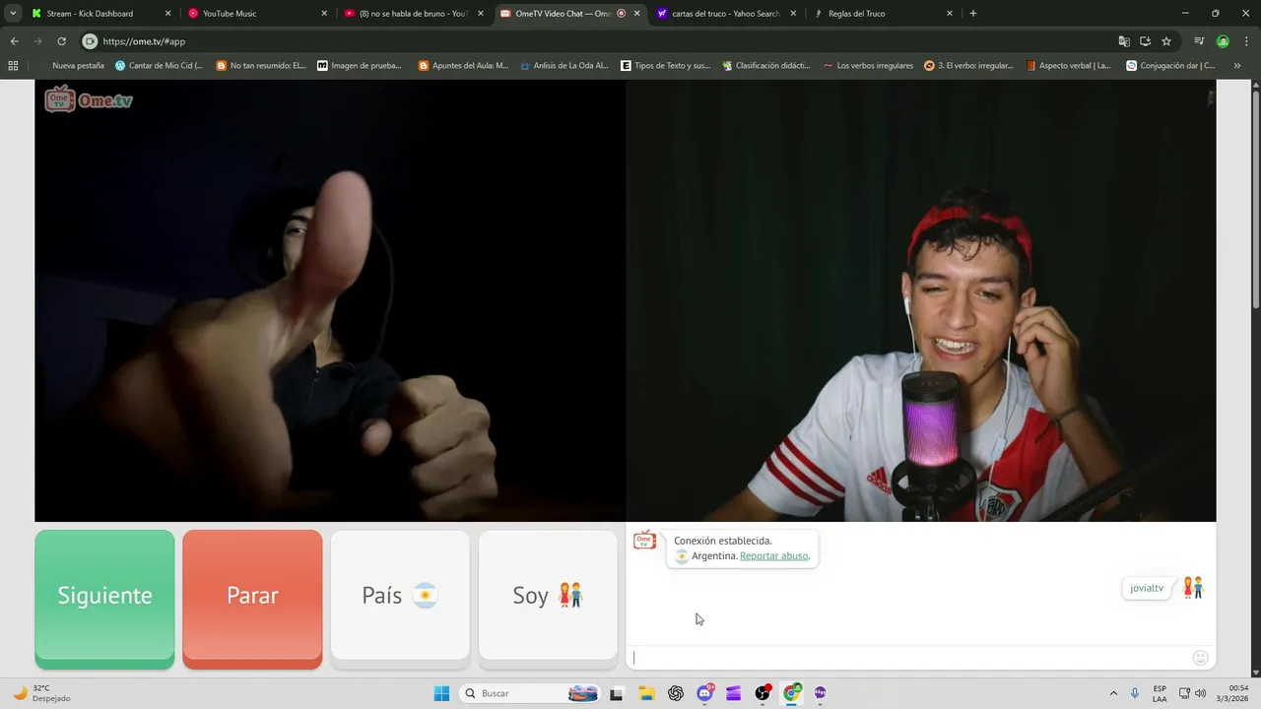Click the Reportar abuso link
The width and height of the screenshot is (1261, 709).
point(773,556)
